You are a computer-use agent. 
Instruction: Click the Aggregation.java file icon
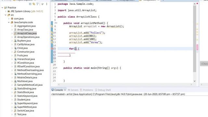15,26
